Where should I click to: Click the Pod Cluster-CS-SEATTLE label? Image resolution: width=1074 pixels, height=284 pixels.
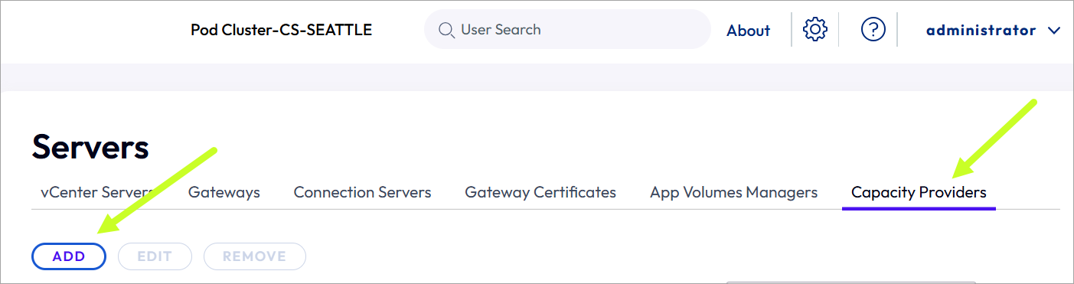point(282,30)
